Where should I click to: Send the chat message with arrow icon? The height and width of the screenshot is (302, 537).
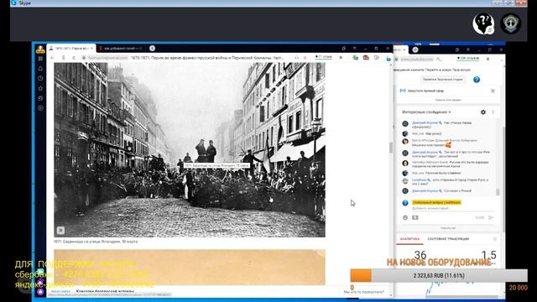[x=491, y=217]
